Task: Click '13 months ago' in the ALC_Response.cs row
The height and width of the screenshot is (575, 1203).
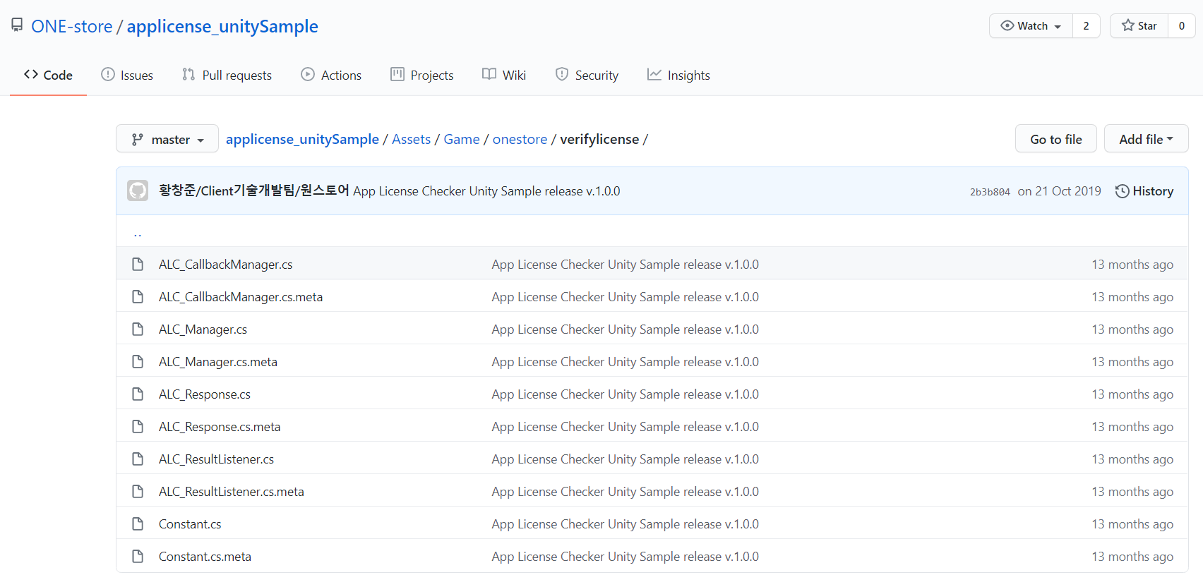Action: 1132,394
